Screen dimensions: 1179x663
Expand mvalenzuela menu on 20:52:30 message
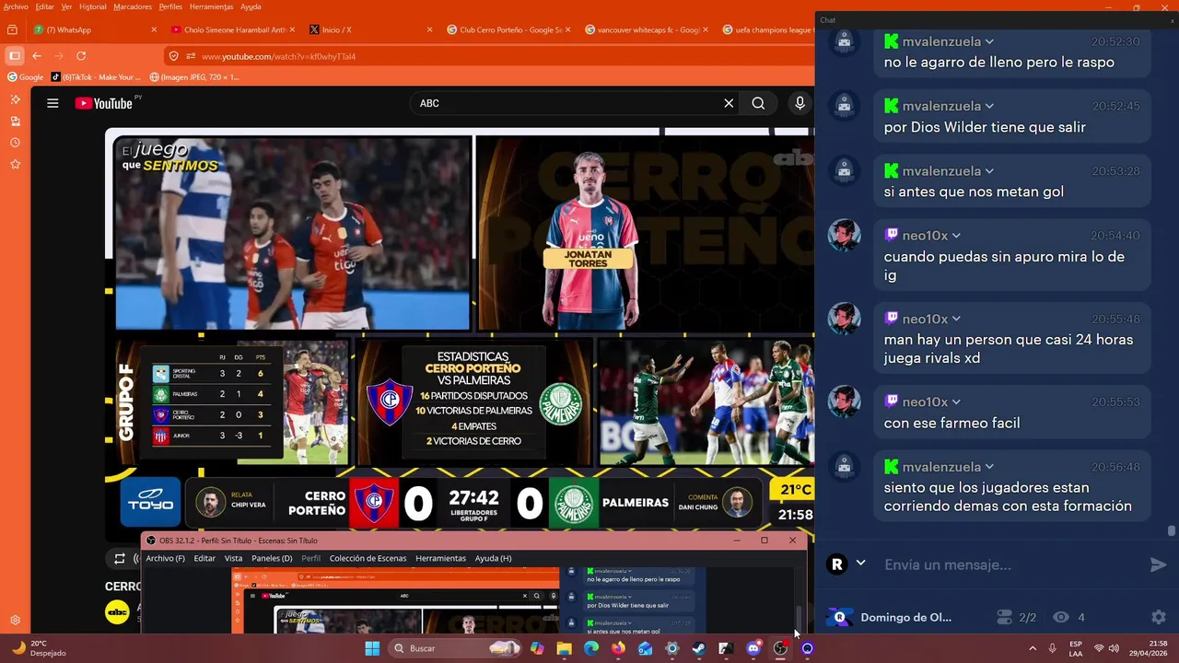[989, 41]
